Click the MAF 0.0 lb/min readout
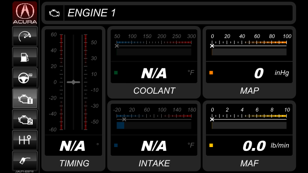Image resolution: width=308 pixels, height=173 pixels. pyautogui.click(x=266, y=146)
